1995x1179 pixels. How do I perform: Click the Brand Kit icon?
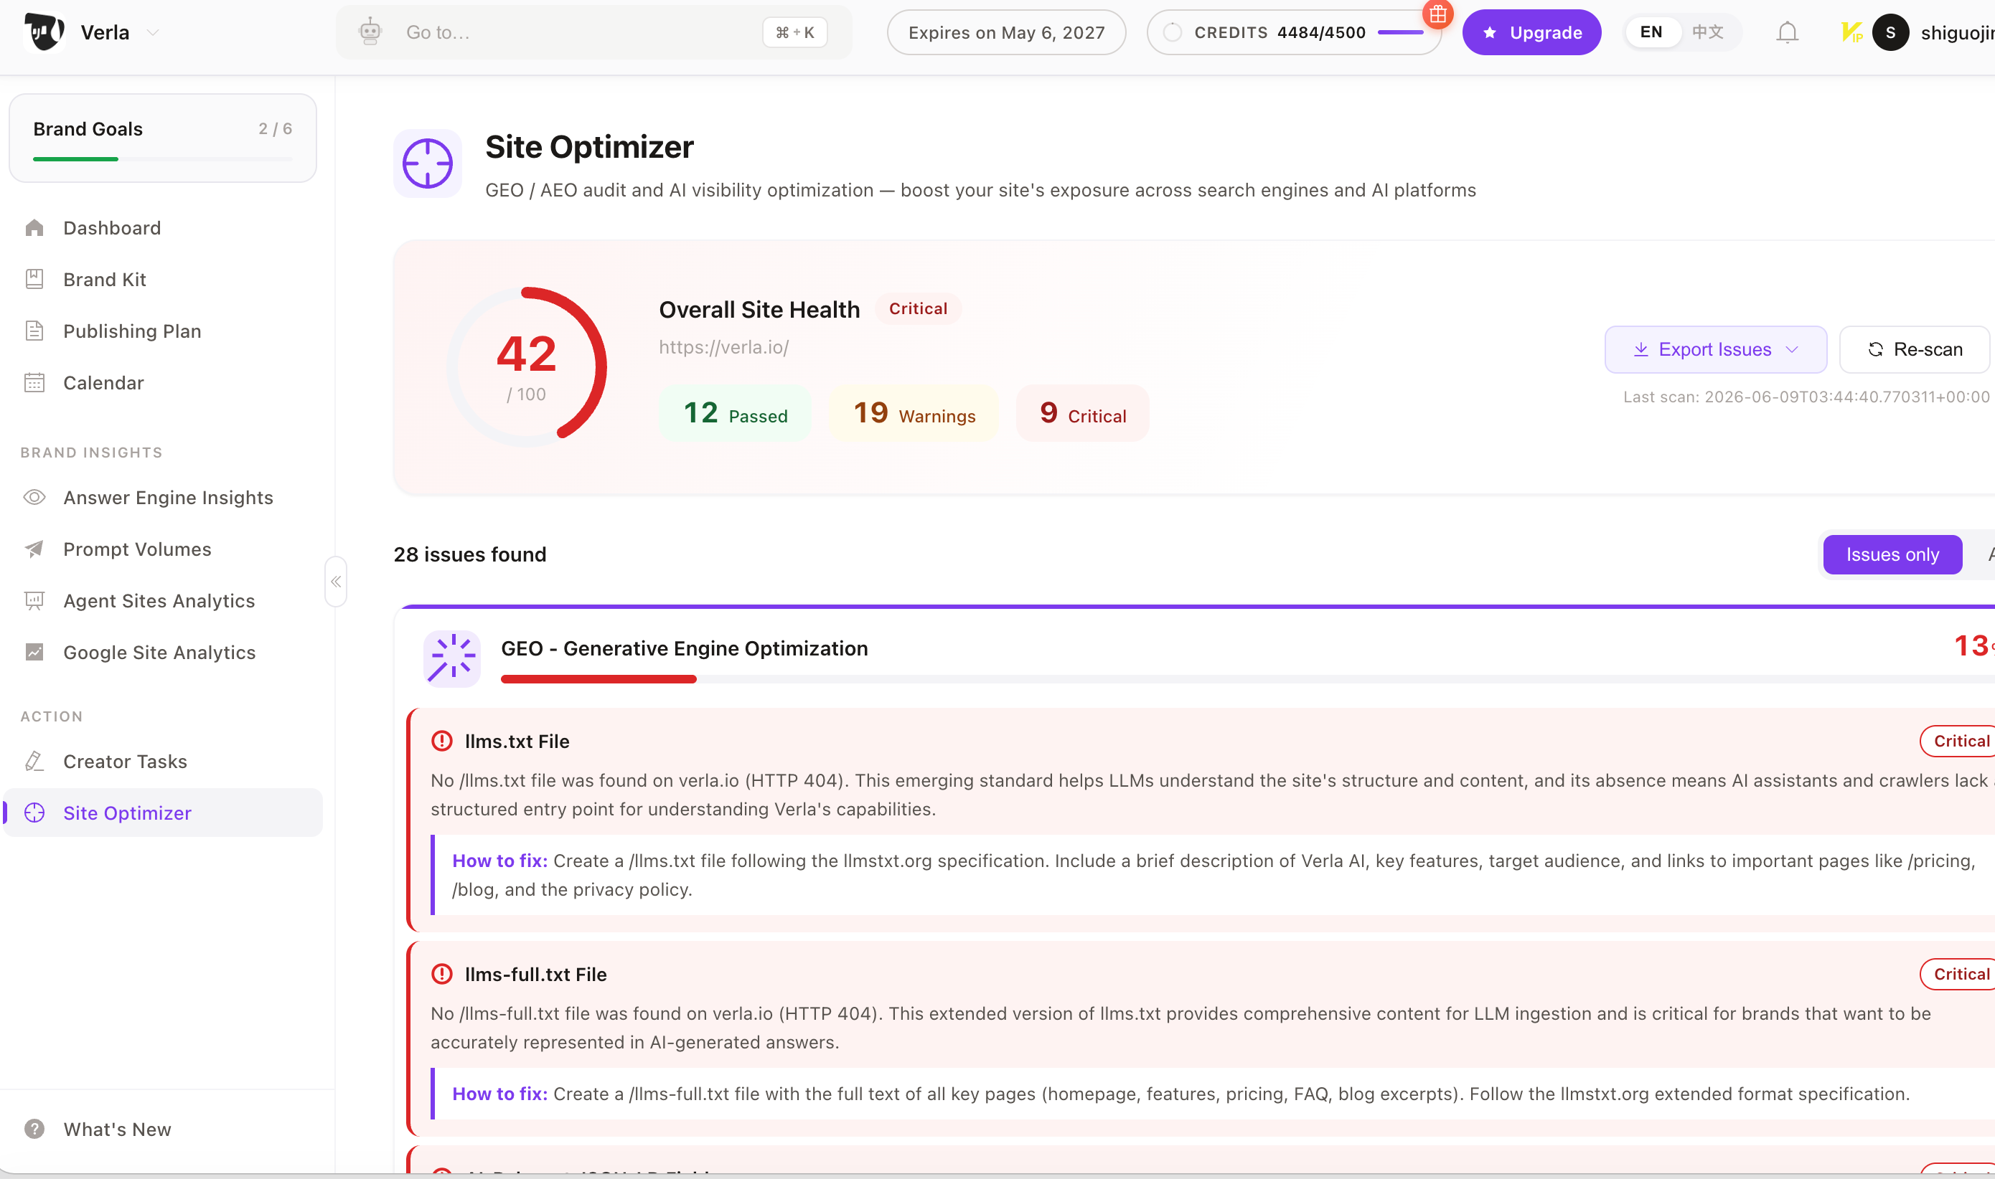pos(34,279)
